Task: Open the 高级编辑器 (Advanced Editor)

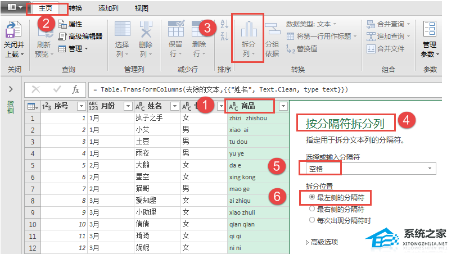Action: [x=80, y=36]
